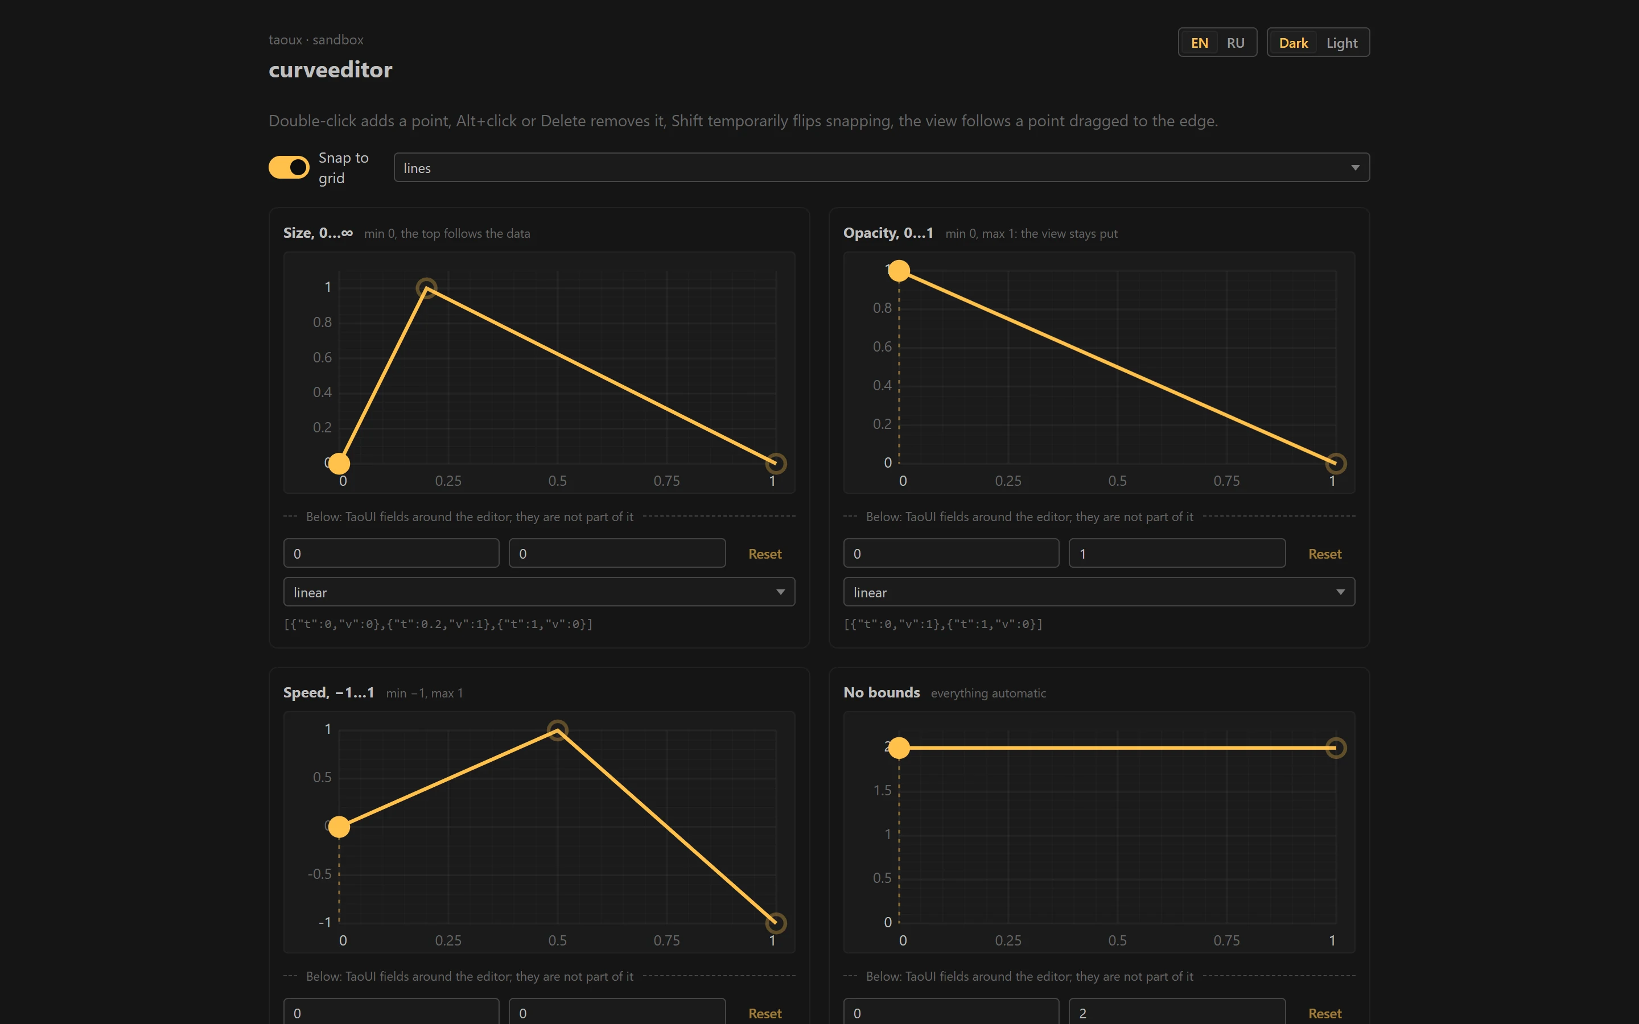Focus the first input field in Size panel
Image resolution: width=1639 pixels, height=1024 pixels.
[392, 554]
